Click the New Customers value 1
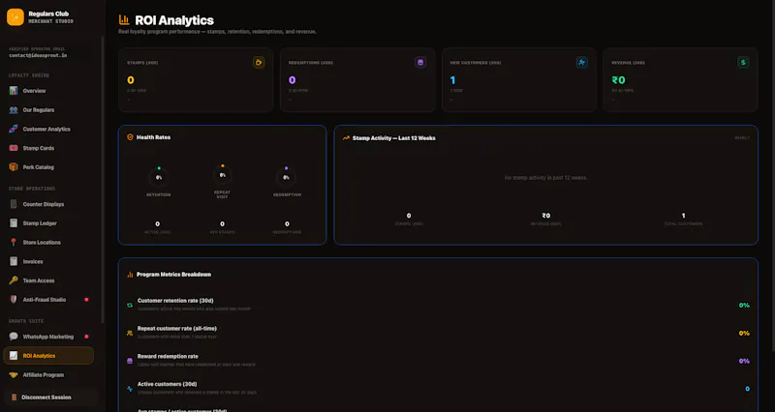The height and width of the screenshot is (412, 775). (x=452, y=80)
